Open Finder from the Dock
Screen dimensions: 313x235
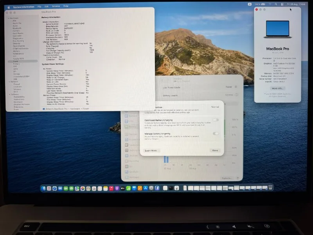pyautogui.click(x=43, y=188)
